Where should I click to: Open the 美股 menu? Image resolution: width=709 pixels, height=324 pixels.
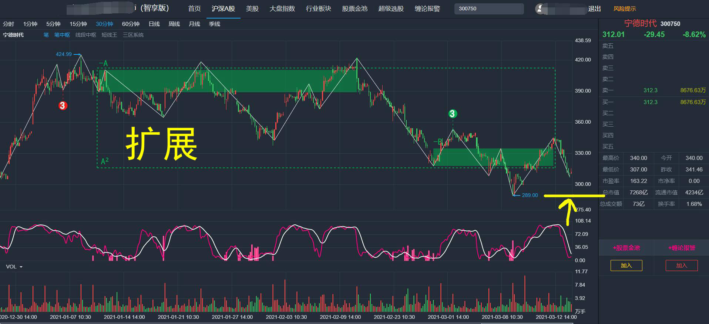click(x=252, y=9)
